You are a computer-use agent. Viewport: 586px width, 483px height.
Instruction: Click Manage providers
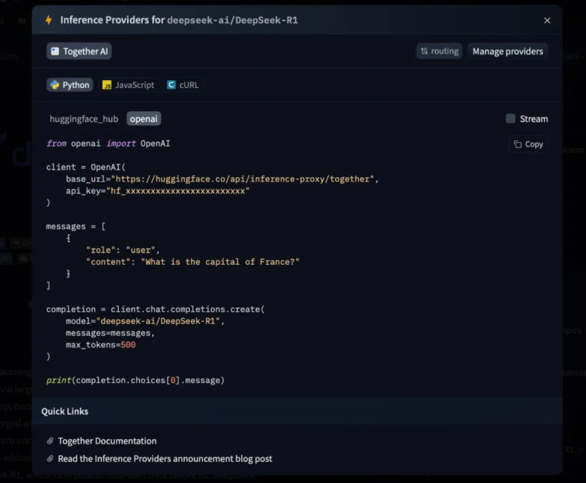pyautogui.click(x=508, y=51)
